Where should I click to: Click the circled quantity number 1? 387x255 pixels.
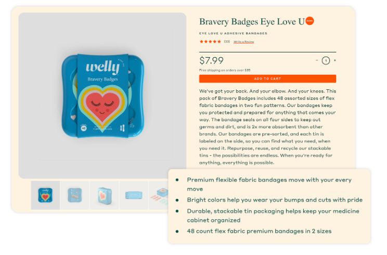pyautogui.click(x=326, y=61)
